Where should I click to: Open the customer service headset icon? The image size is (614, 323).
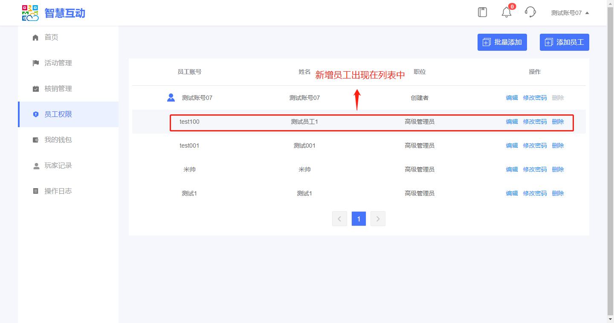click(x=530, y=12)
